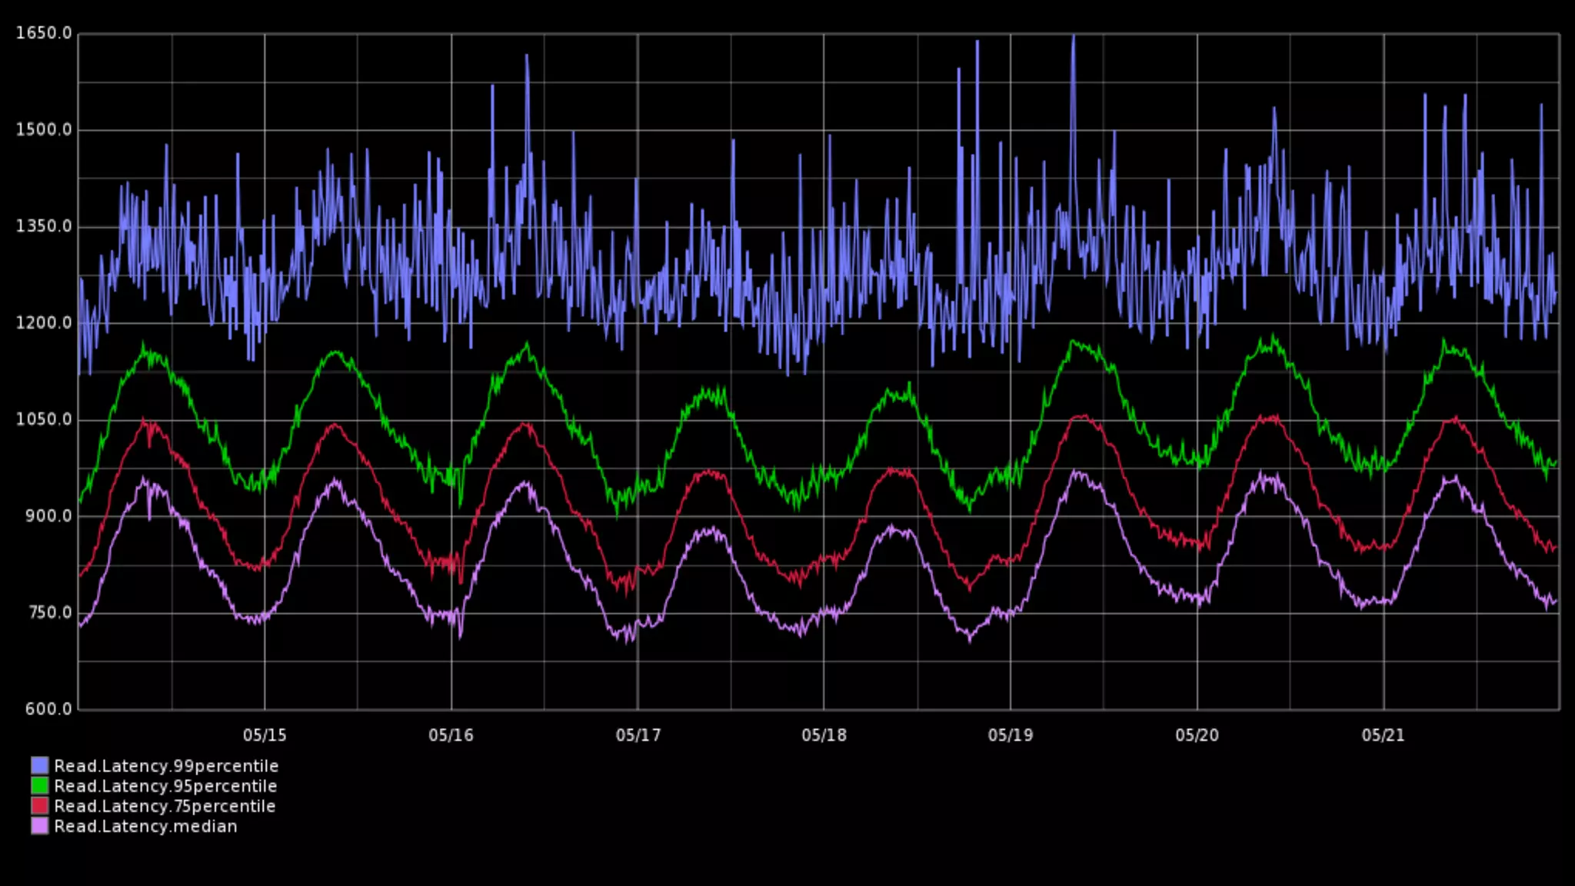The image size is (1575, 886).
Task: Click the 1200.0 y-axis value label
Action: [44, 323]
